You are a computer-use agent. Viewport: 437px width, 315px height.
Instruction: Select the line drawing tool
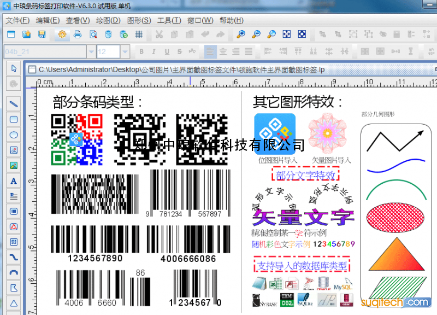pyautogui.click(x=14, y=104)
